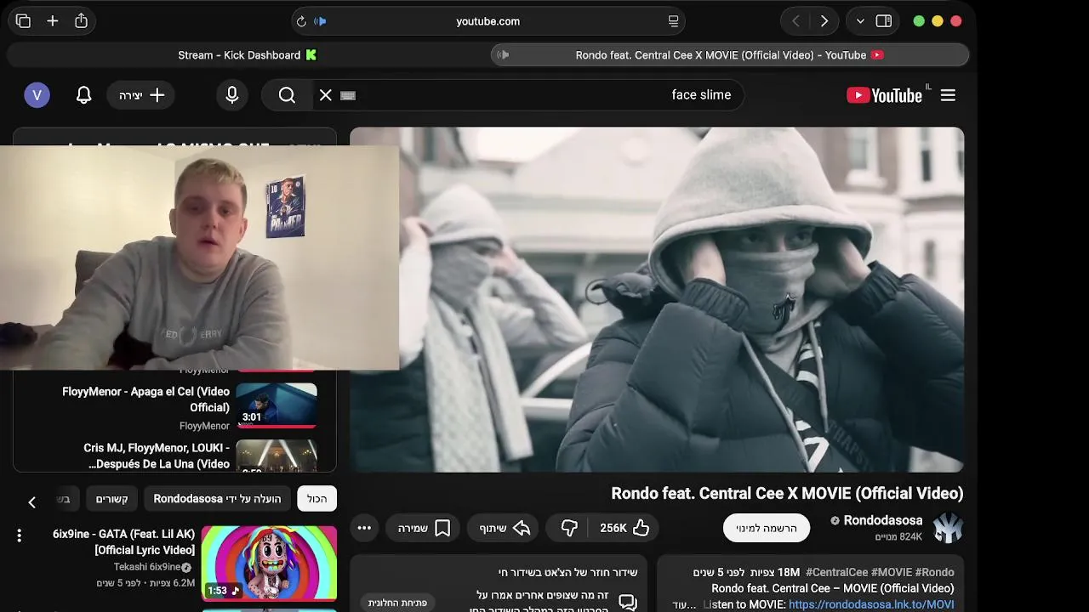Go forward using the Safari forward arrow
This screenshot has width=1089, height=612.
click(x=824, y=21)
